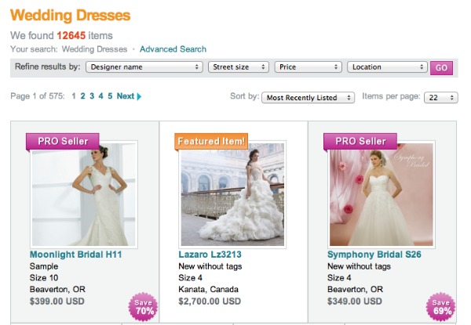This screenshot has height=325, width=471.
Task: Go to results page 2
Action: click(83, 96)
